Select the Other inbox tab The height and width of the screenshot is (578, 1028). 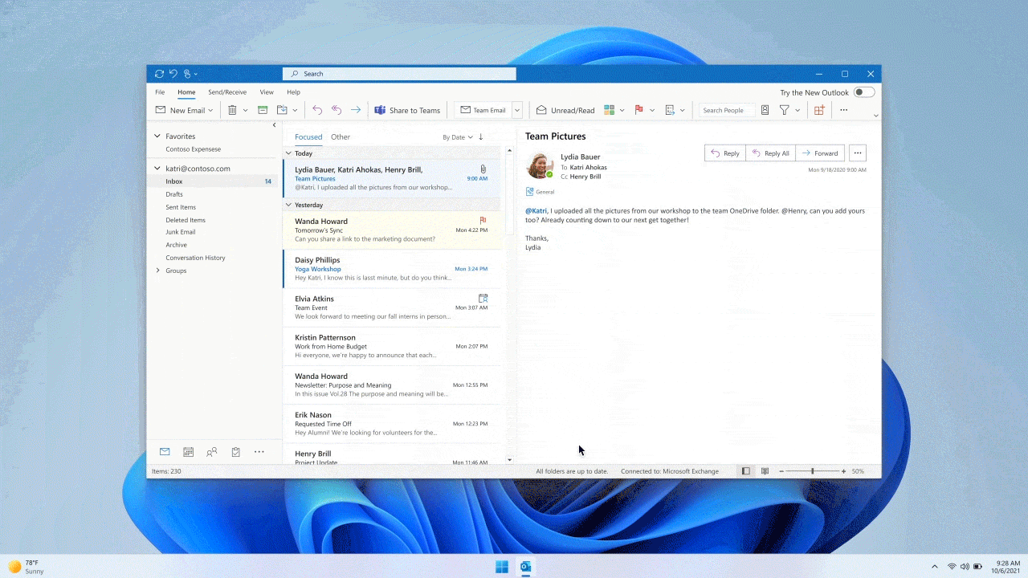pos(340,136)
